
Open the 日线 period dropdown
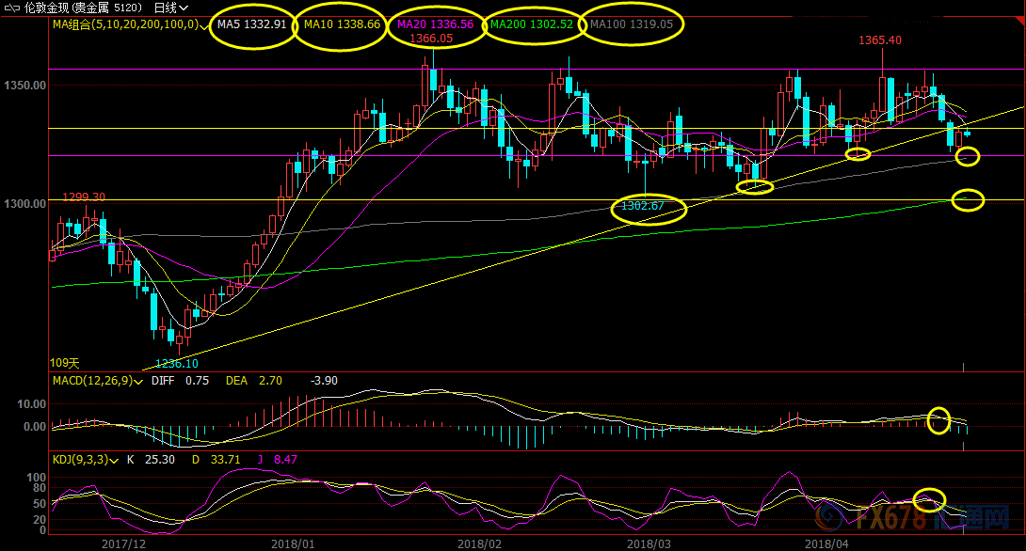[171, 8]
